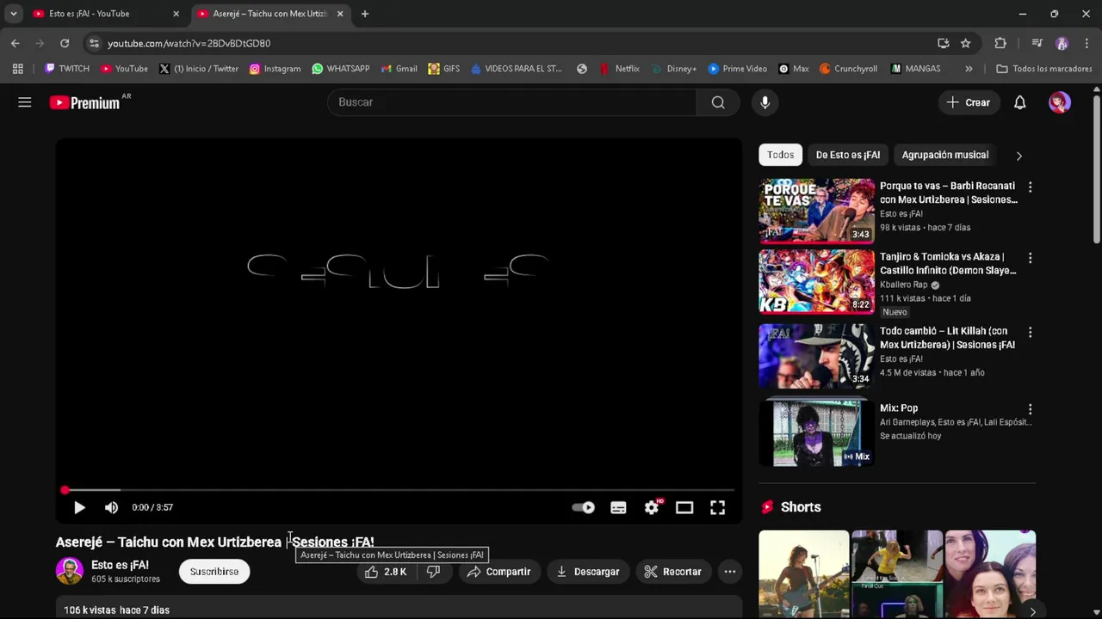Viewport: 1102px width, 619px height.
Task: Open the Tanjiro & Tomioka vs Akaza thumbnail
Action: pyautogui.click(x=816, y=282)
